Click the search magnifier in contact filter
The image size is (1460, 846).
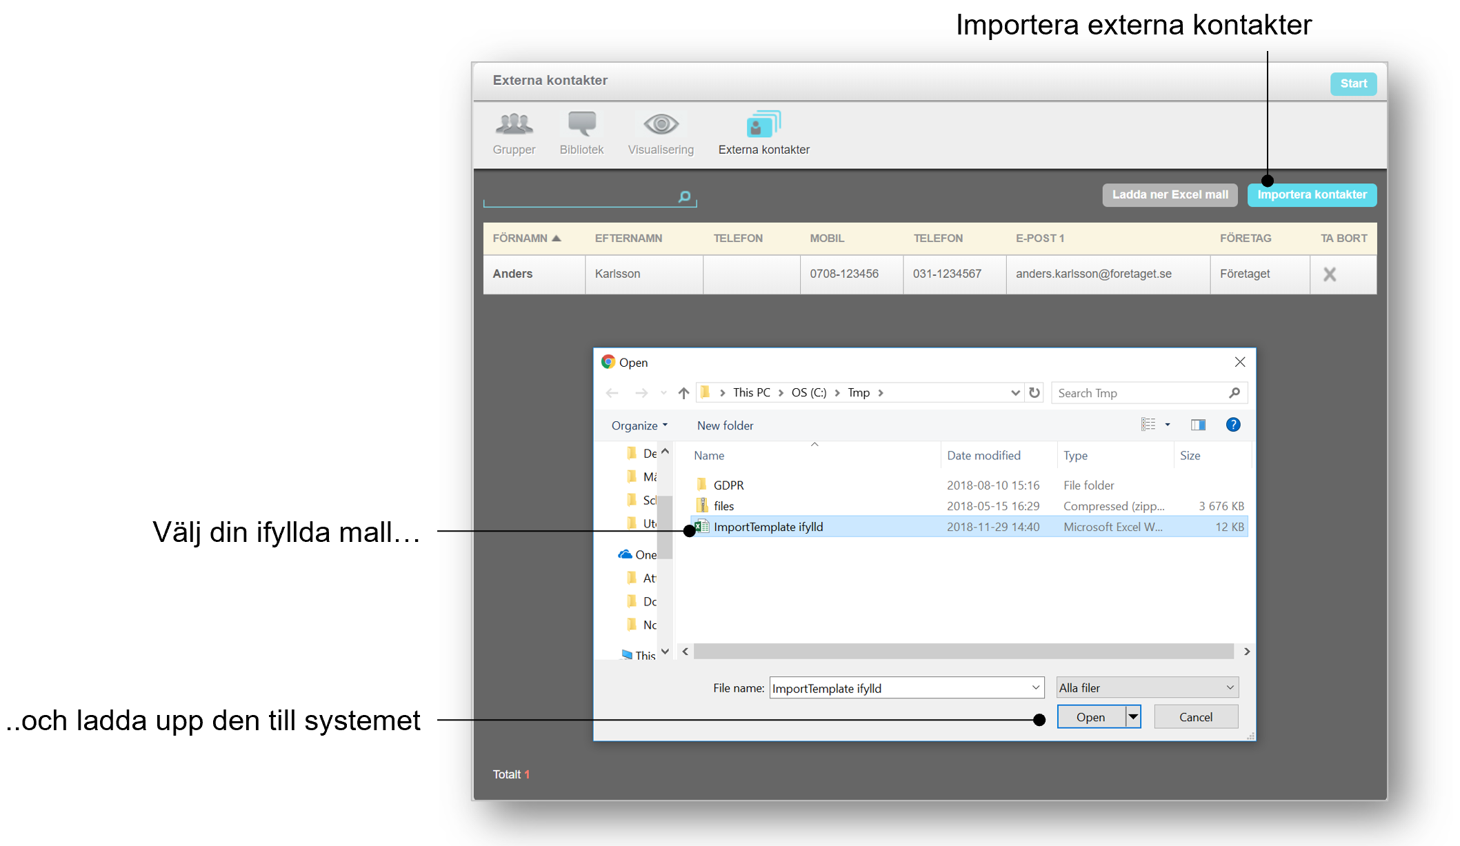[x=684, y=197]
